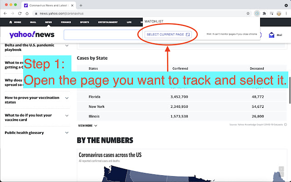Image resolution: width=291 pixels, height=182 pixels.
Task: Open Finance in the top navigation
Action: click(x=66, y=22)
